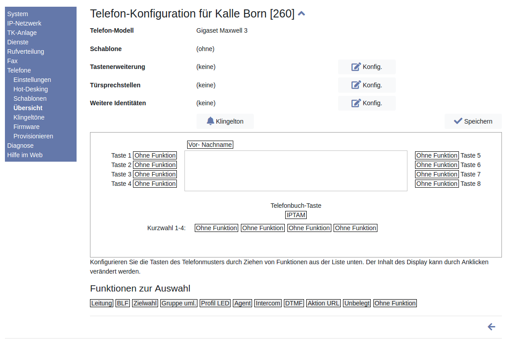514x339 pixels.
Task: Open Provisionieren in the sidebar
Action: (x=33, y=136)
